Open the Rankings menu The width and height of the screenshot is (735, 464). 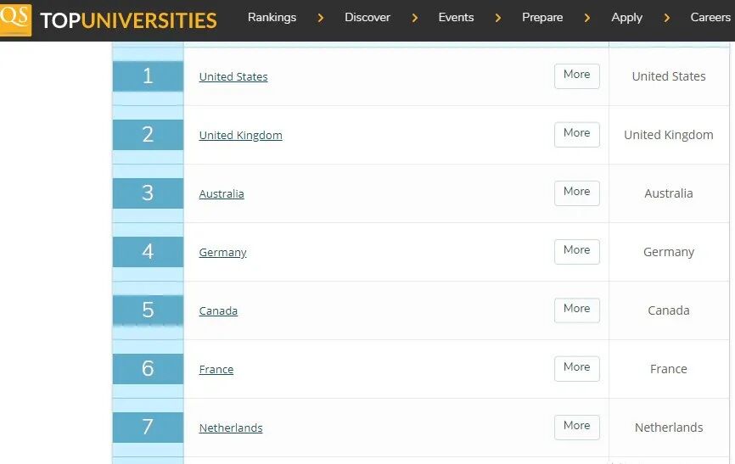point(272,17)
